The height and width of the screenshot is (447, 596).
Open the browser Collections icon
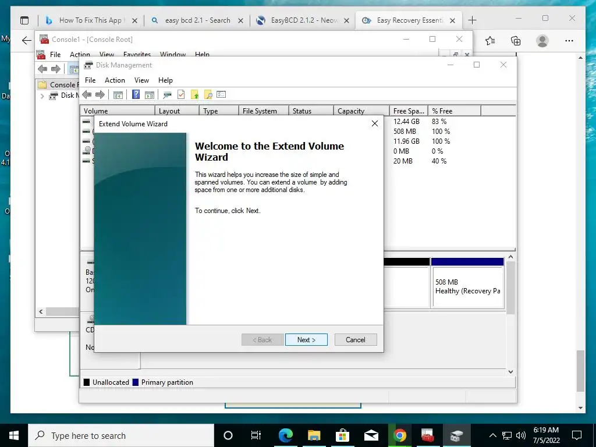[x=516, y=41]
